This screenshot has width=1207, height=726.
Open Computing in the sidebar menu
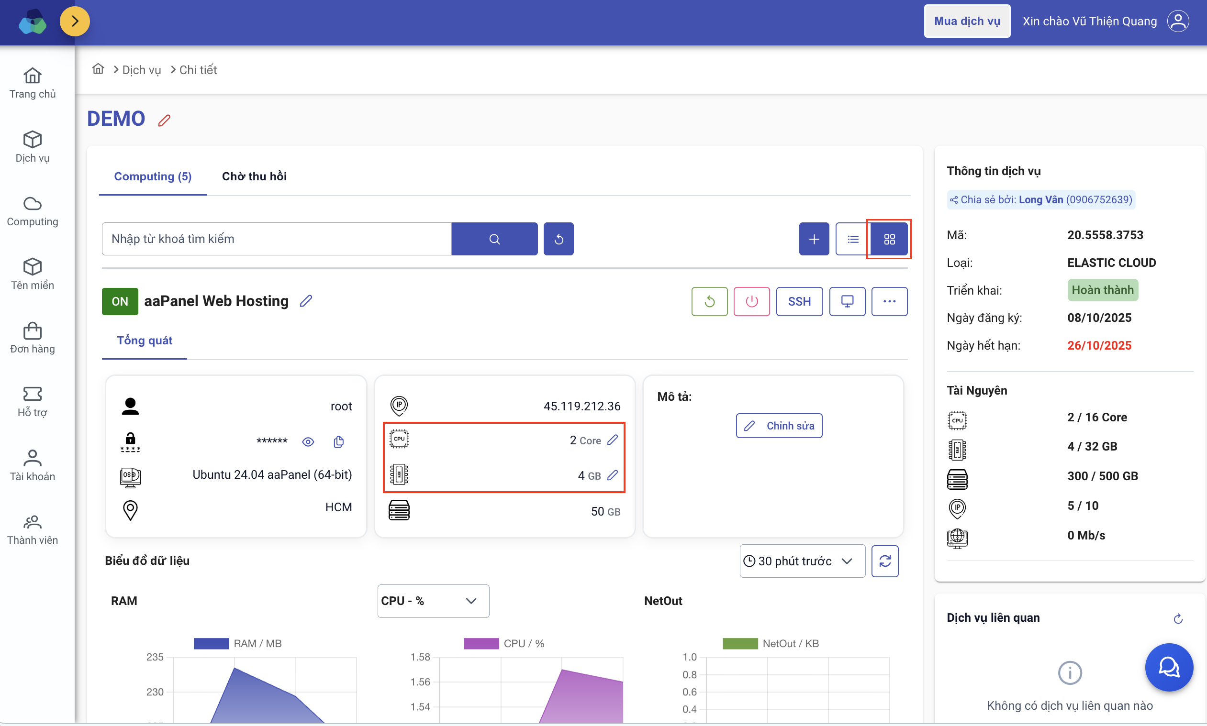click(x=32, y=211)
